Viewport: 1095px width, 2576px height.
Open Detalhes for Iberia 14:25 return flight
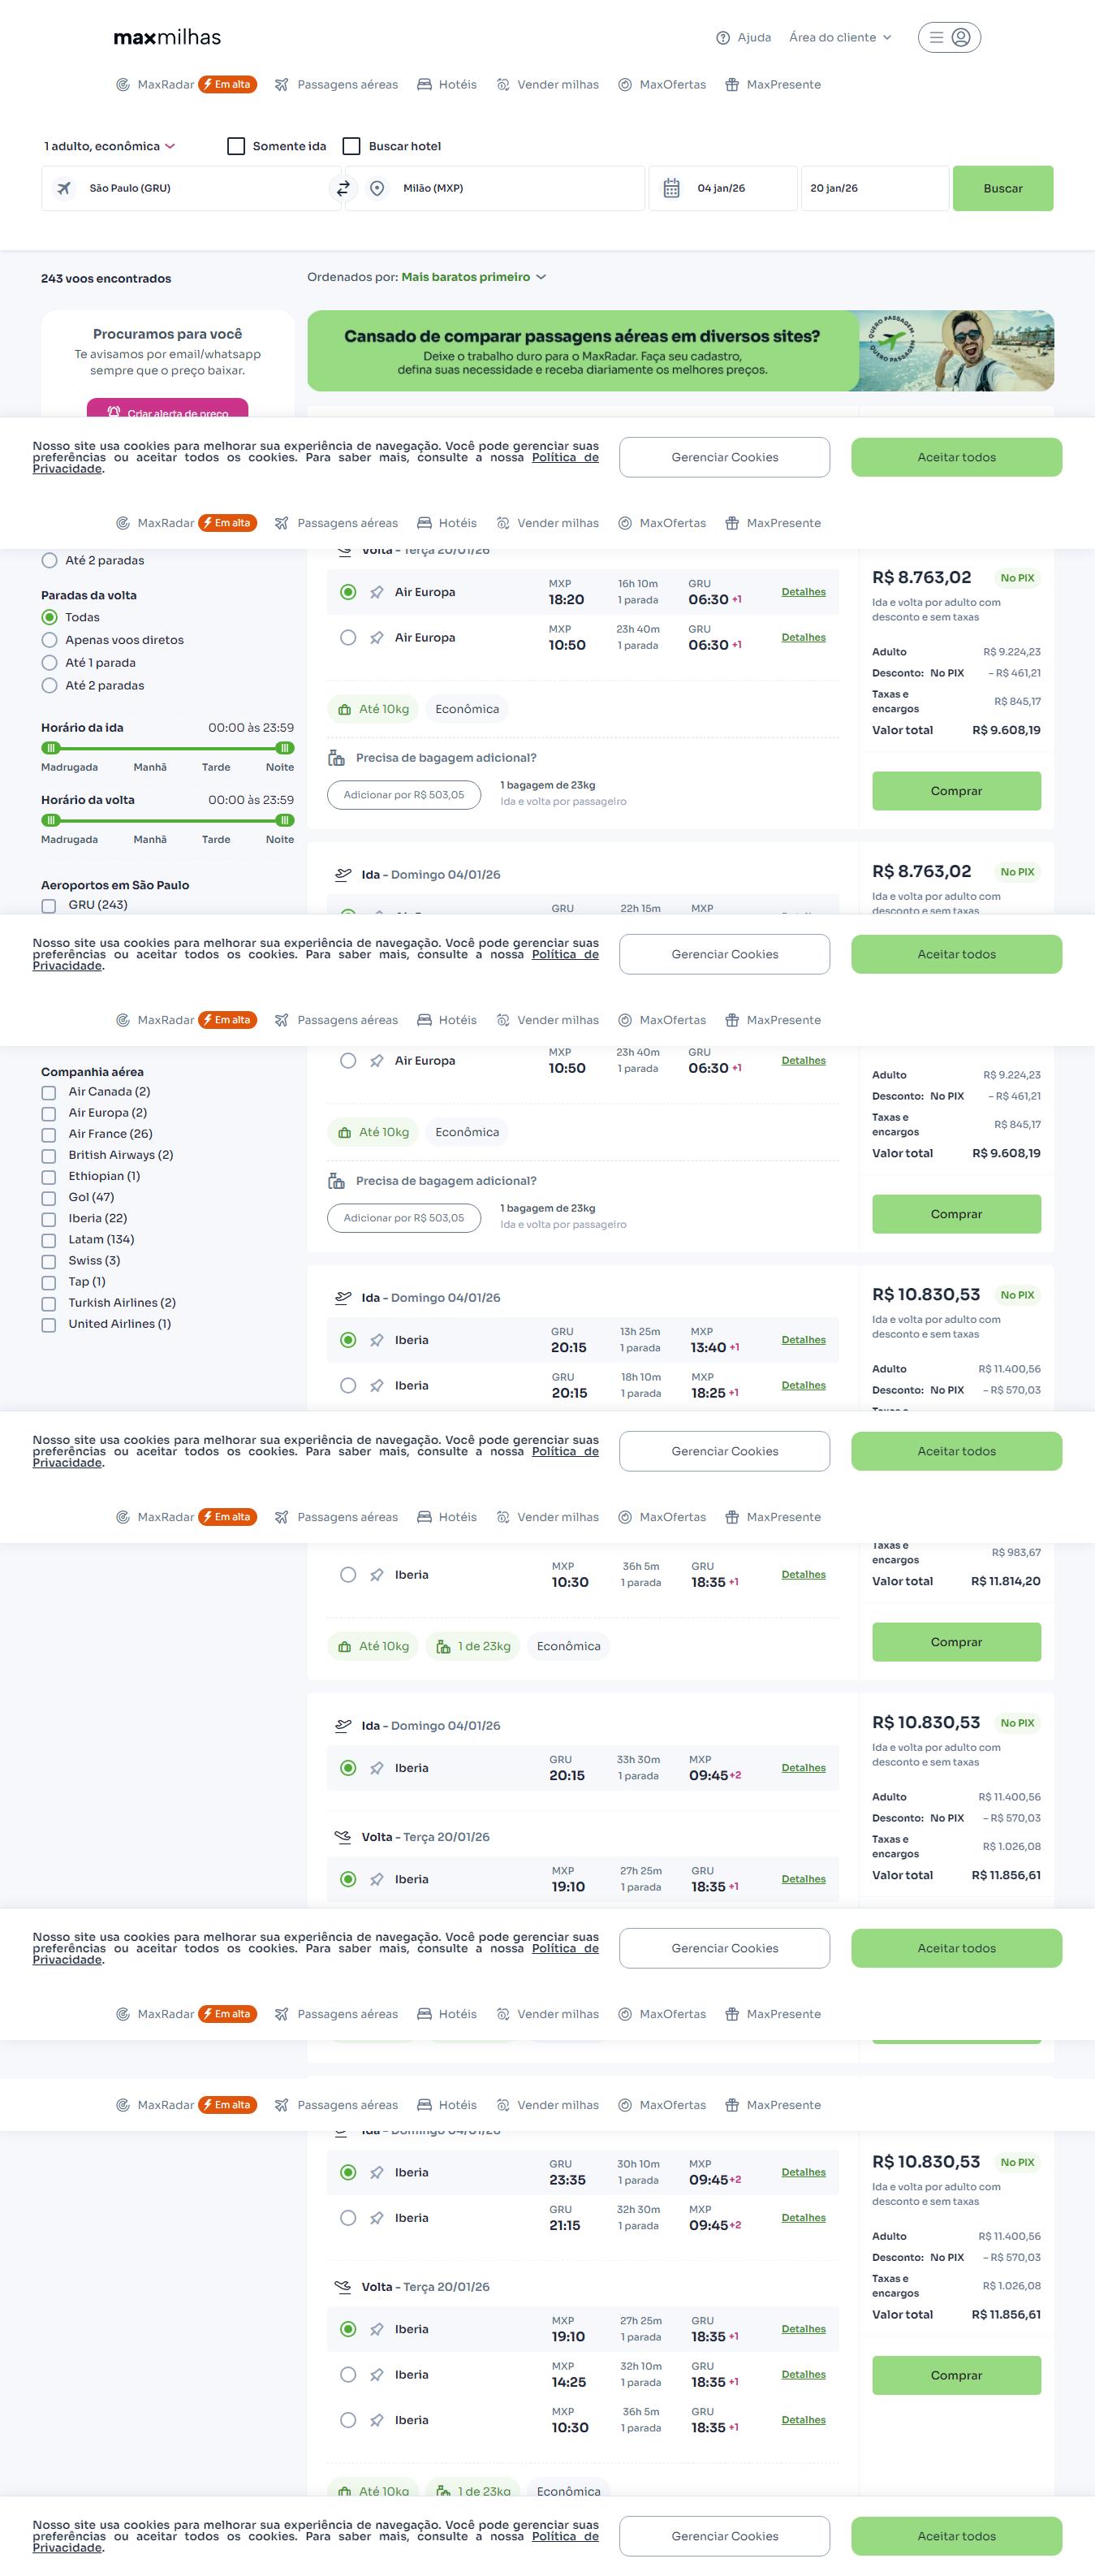[804, 2374]
